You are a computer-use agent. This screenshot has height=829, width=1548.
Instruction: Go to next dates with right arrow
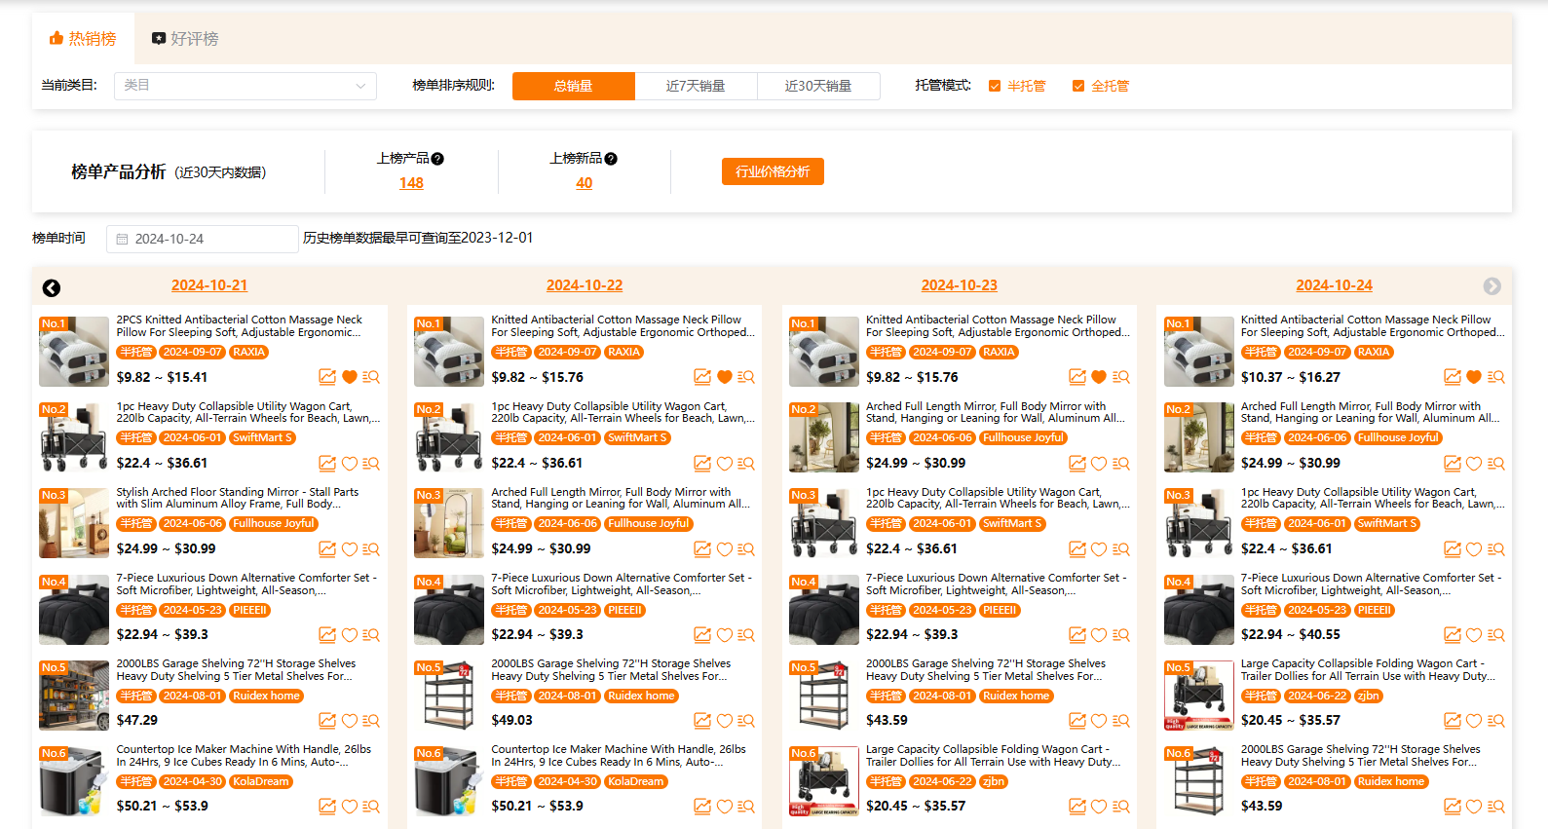tap(1491, 286)
